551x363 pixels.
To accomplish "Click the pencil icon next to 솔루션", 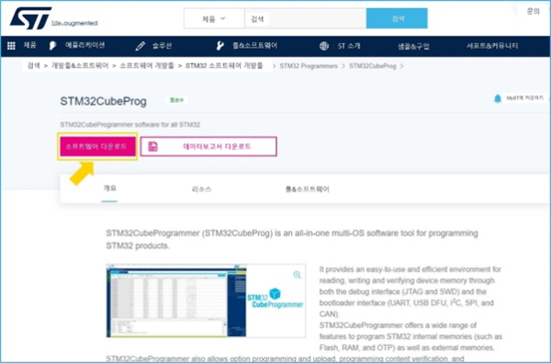I will click(x=141, y=46).
